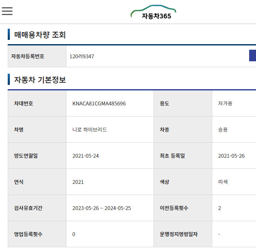Viewport: 256px width, 252px height.
Task: Select VIN value KNACA81CGMA485696
Action: (99, 104)
